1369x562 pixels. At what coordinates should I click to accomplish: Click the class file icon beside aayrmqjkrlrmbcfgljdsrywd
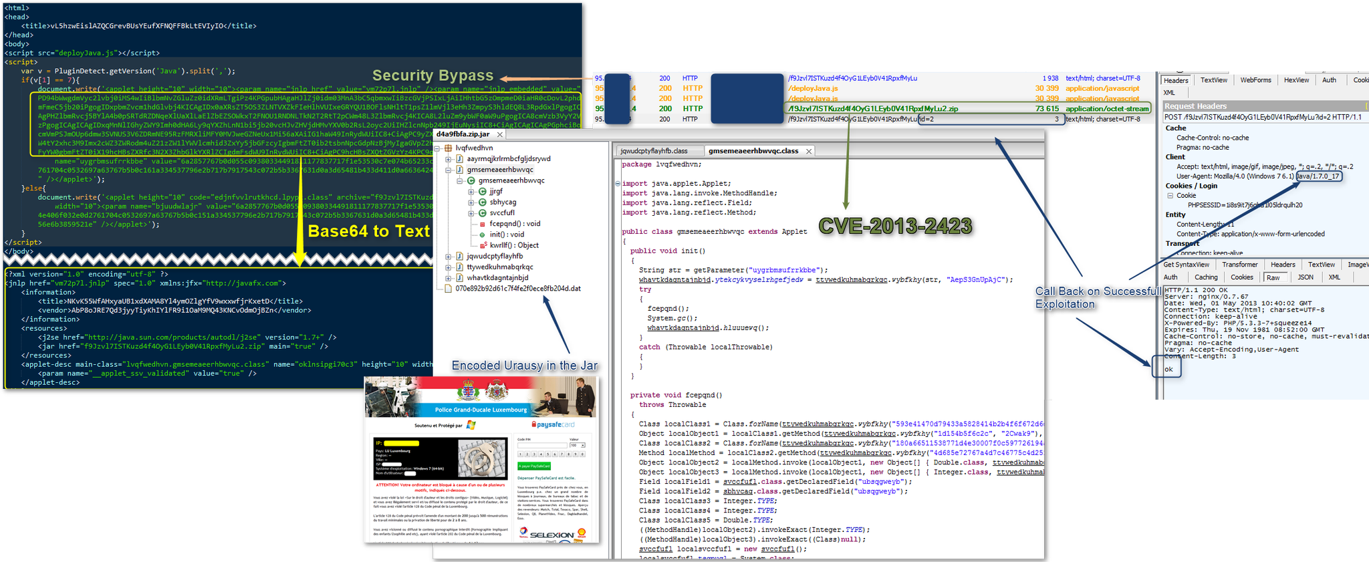460,159
